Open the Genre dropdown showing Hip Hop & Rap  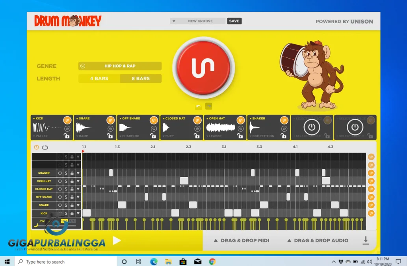pos(120,66)
